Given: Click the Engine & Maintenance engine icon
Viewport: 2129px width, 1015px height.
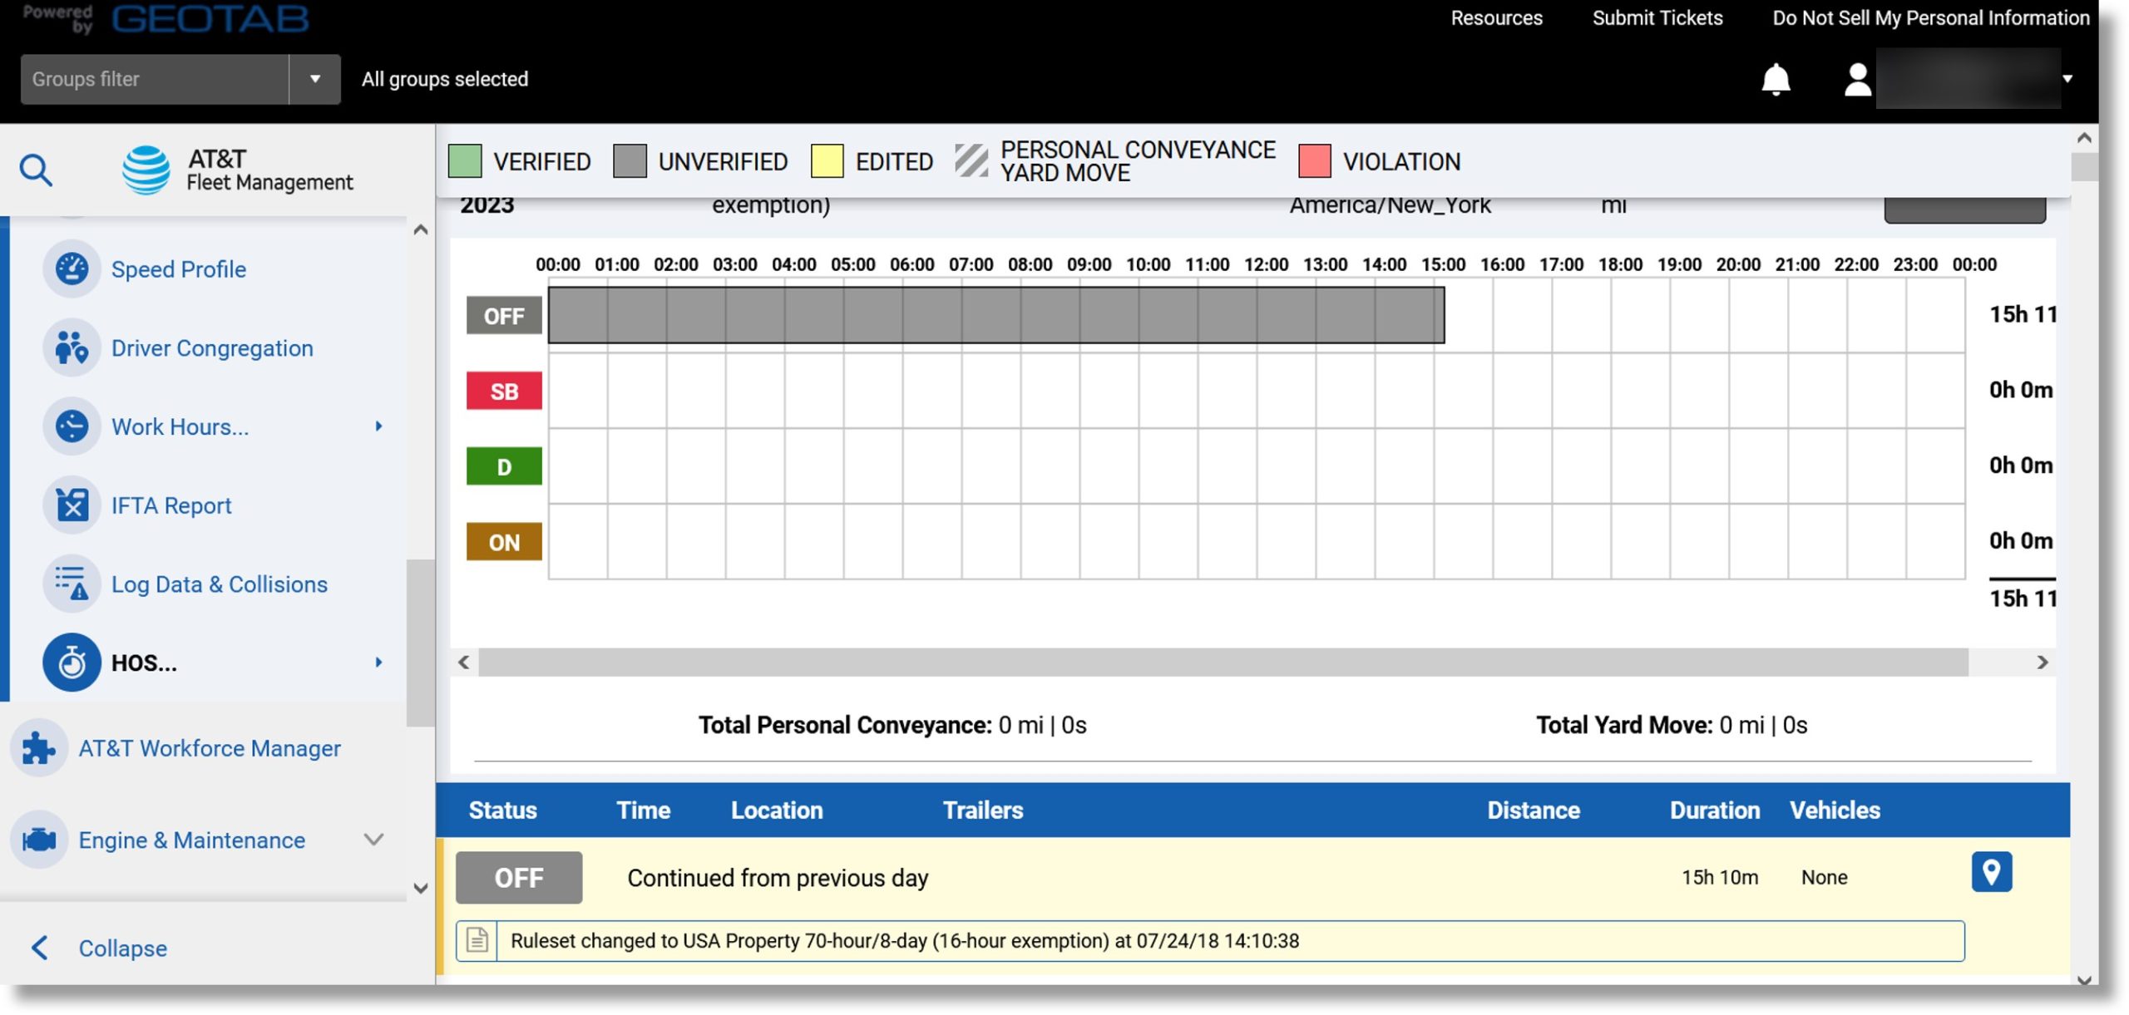Looking at the screenshot, I should point(38,840).
